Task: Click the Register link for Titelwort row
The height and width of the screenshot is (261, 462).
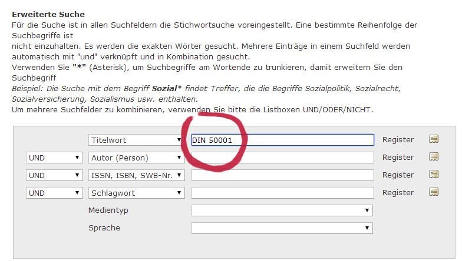Action: (398, 140)
